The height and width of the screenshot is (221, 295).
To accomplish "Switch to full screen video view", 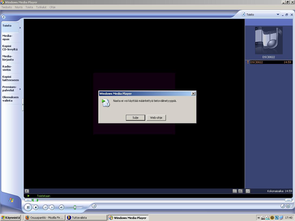I will pos(240,191).
